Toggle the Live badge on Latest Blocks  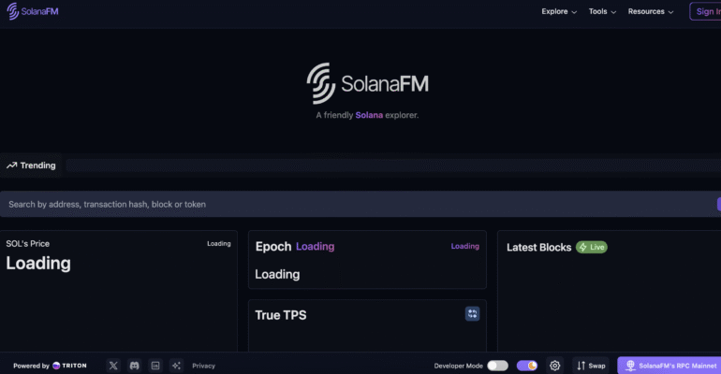tap(591, 247)
